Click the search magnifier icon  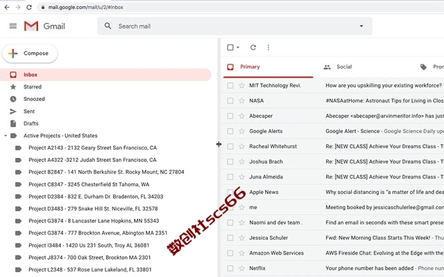[x=108, y=26]
